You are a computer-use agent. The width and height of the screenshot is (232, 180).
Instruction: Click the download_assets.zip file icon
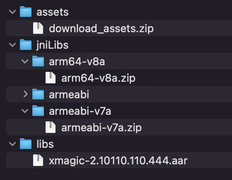38,28
